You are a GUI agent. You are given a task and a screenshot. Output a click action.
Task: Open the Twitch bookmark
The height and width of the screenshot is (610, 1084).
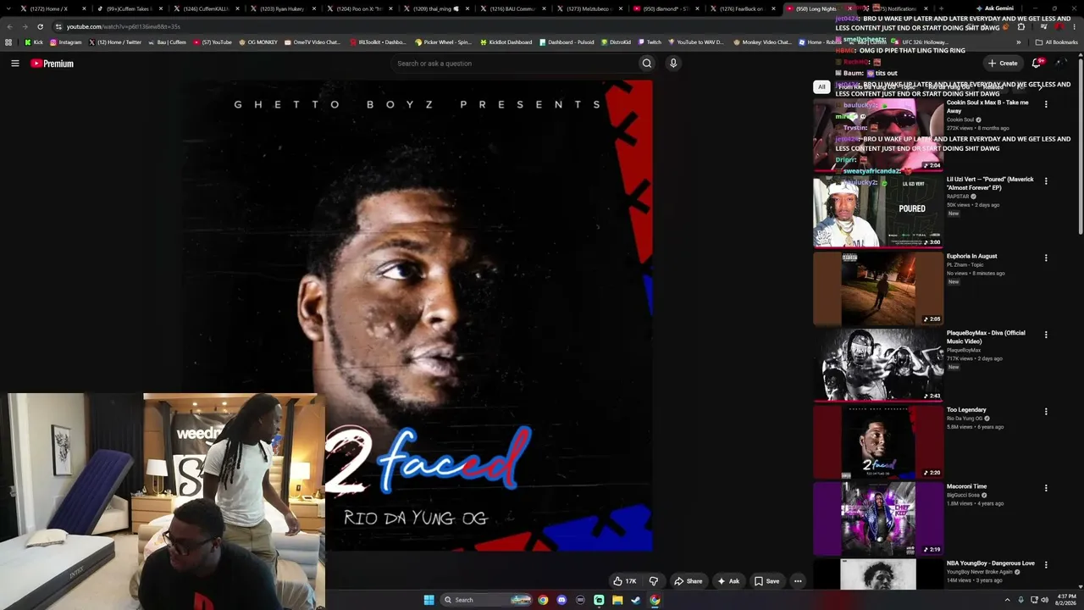coord(650,42)
